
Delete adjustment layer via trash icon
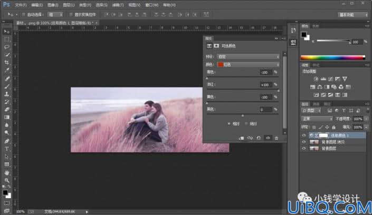coord(276,138)
